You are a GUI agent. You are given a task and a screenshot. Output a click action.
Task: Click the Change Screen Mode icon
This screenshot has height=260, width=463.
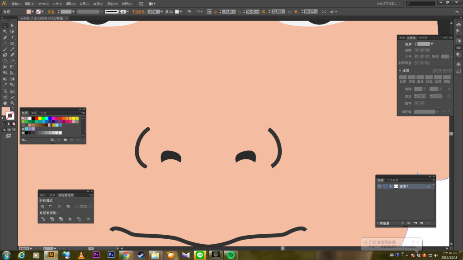(8, 136)
